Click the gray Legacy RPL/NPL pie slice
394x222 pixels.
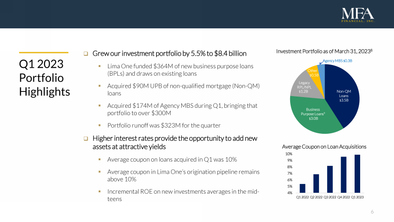pos(298,88)
